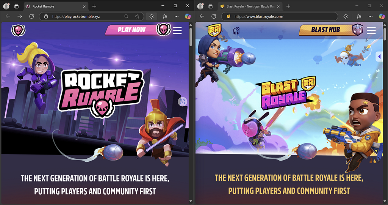
Task: Click the scrollbar thumb in Rocket Rumble window
Action: (191, 36)
